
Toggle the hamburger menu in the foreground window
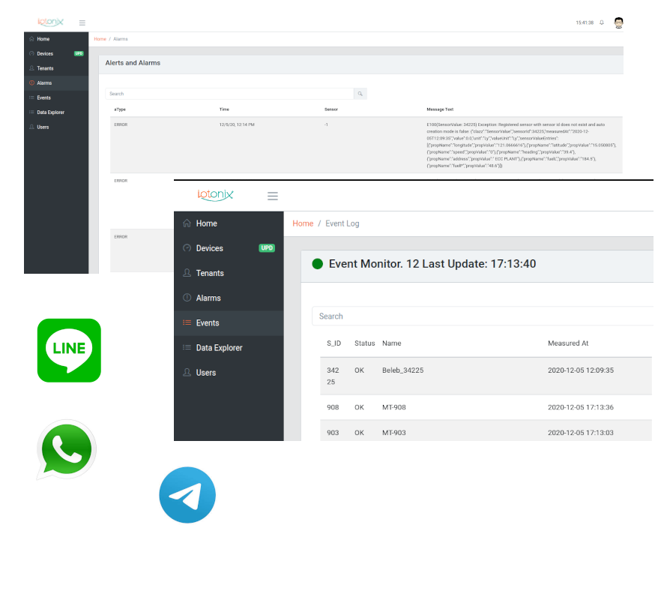[272, 195]
